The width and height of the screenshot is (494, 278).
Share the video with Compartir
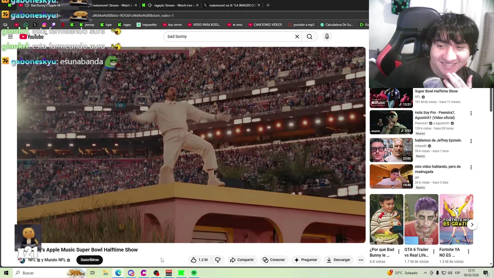pyautogui.click(x=242, y=260)
